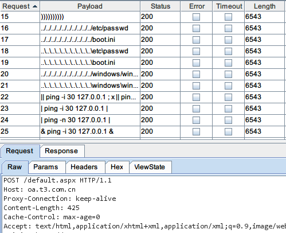Tick the Timeout checkbox for request 22
The image size is (286, 233).
228,97
